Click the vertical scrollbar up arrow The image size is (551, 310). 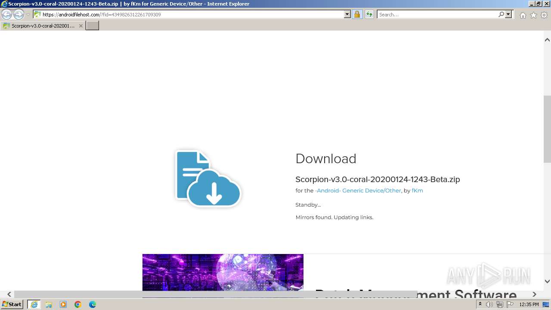[547, 40]
